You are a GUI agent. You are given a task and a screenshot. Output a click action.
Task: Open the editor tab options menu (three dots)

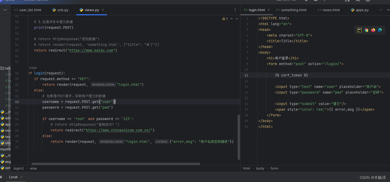point(235,10)
